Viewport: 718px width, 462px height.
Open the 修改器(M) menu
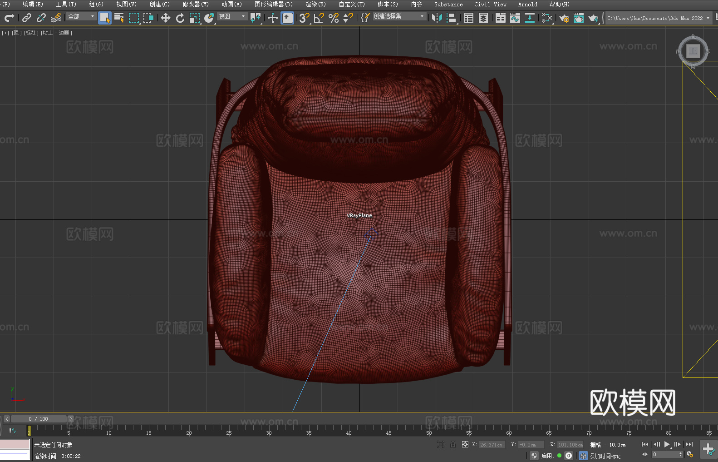tap(196, 4)
